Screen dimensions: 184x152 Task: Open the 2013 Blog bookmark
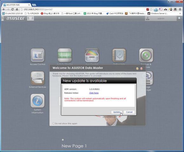(94, 14)
